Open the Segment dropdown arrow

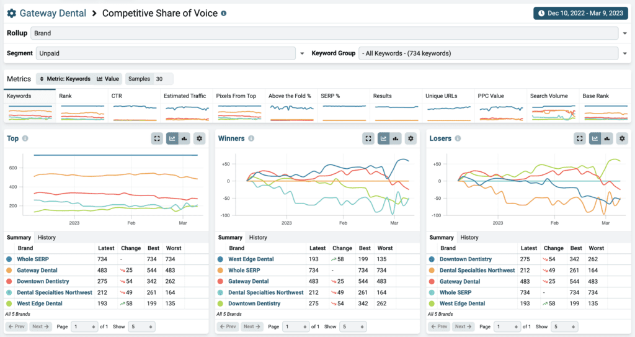click(x=302, y=53)
